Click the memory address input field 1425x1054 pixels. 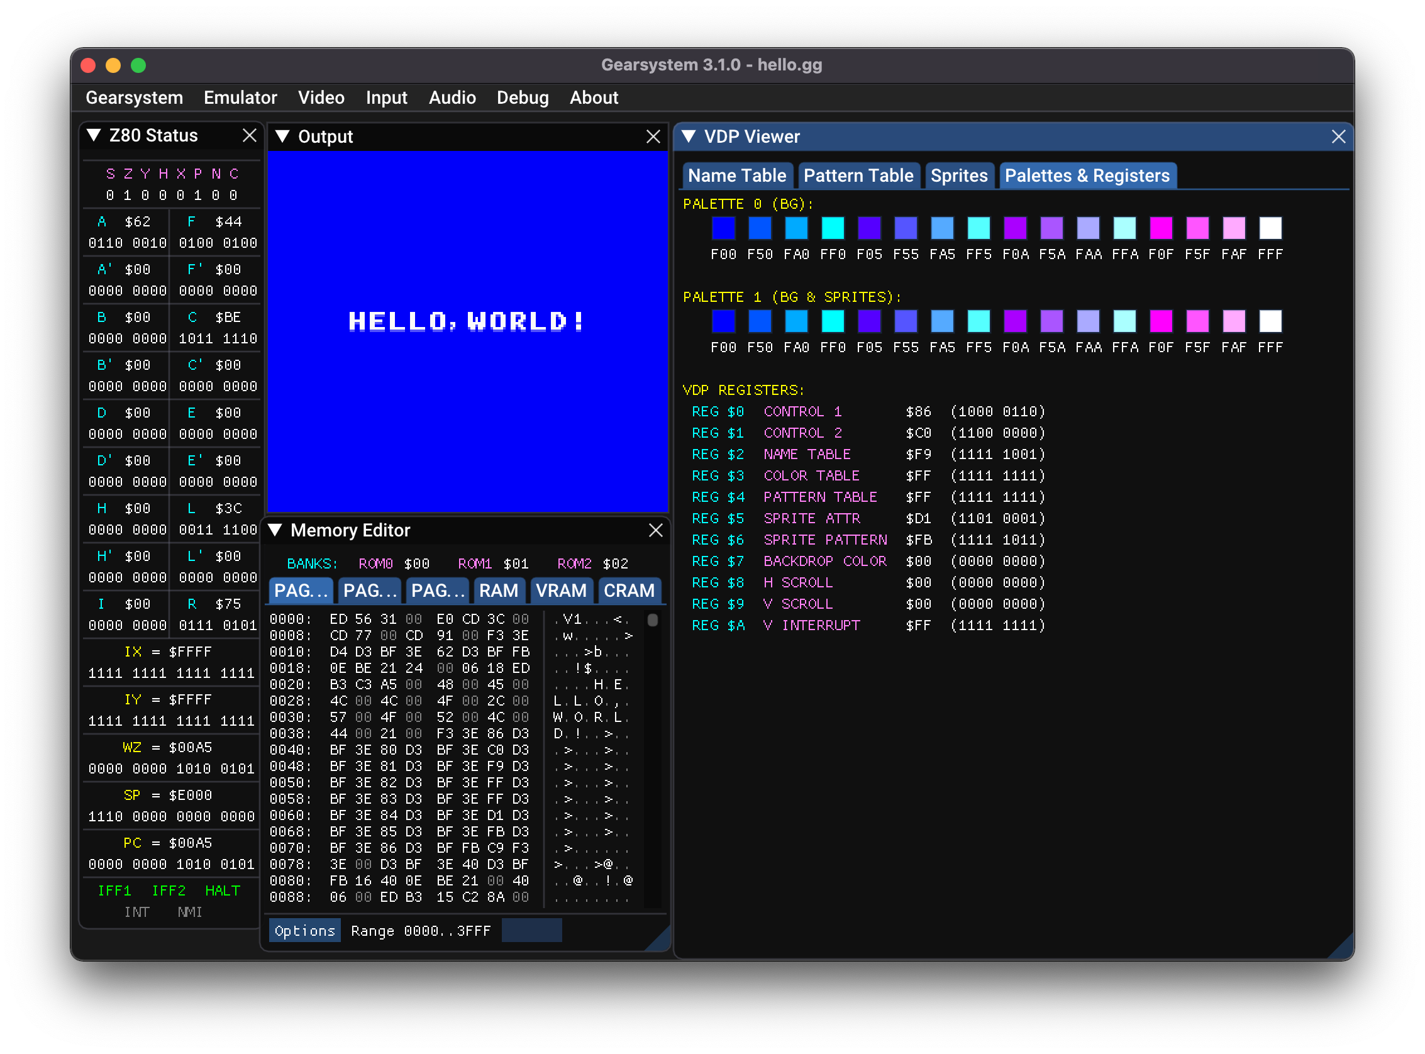531,931
